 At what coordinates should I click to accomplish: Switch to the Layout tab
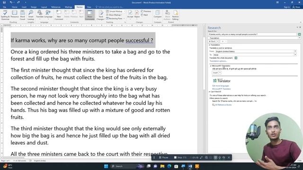point(44,7)
